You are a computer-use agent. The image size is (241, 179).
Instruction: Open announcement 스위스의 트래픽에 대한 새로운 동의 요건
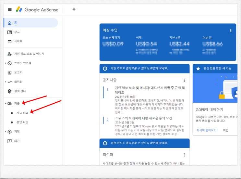[x=144, y=118]
